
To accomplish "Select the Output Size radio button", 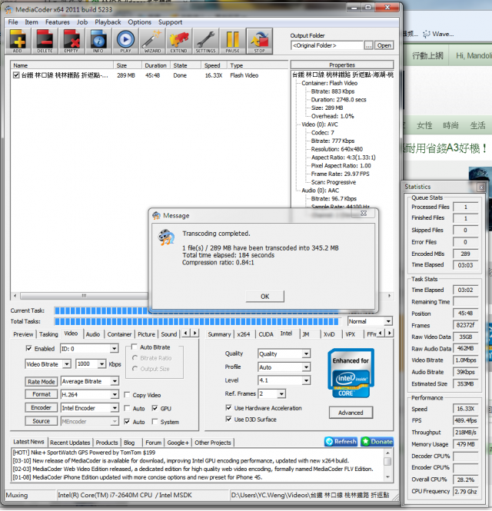I will (135, 369).
